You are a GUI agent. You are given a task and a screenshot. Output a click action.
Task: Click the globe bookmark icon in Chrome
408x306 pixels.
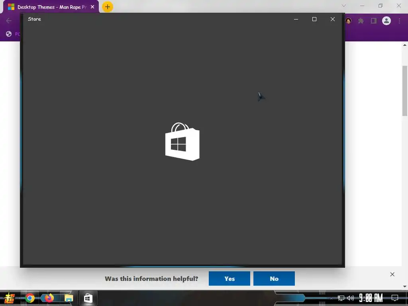click(9, 34)
